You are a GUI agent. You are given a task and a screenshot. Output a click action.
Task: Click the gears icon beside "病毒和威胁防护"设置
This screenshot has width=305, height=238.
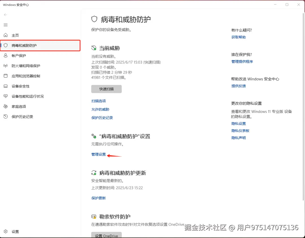(x=94, y=136)
